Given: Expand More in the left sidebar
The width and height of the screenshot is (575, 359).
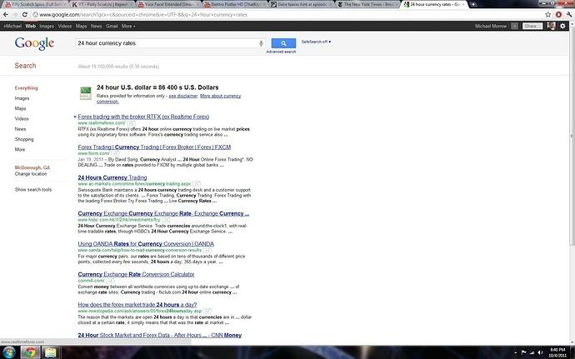Looking at the screenshot, I should pyautogui.click(x=20, y=150).
